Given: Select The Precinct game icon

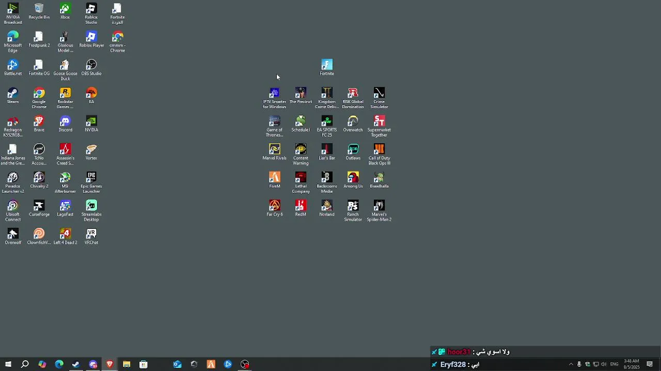Looking at the screenshot, I should pos(301,96).
